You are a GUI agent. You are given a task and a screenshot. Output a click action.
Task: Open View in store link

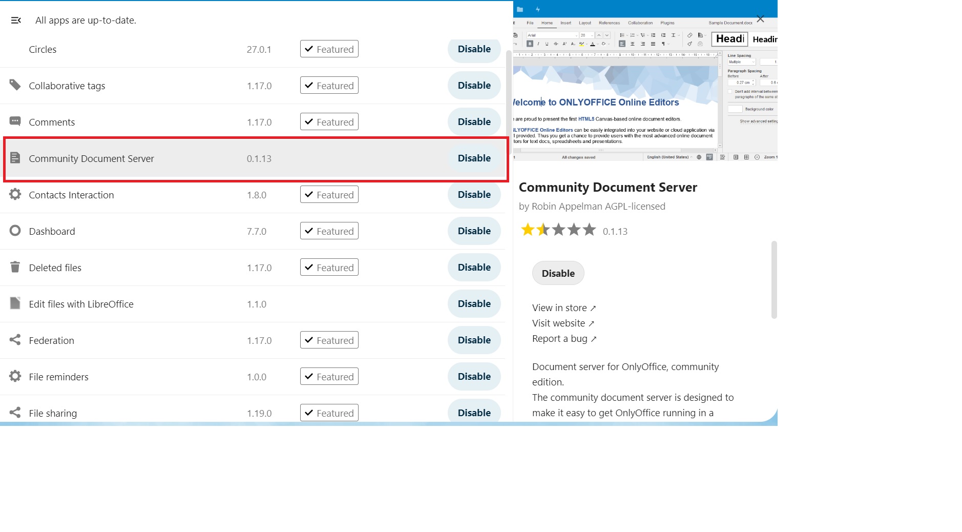(564, 308)
